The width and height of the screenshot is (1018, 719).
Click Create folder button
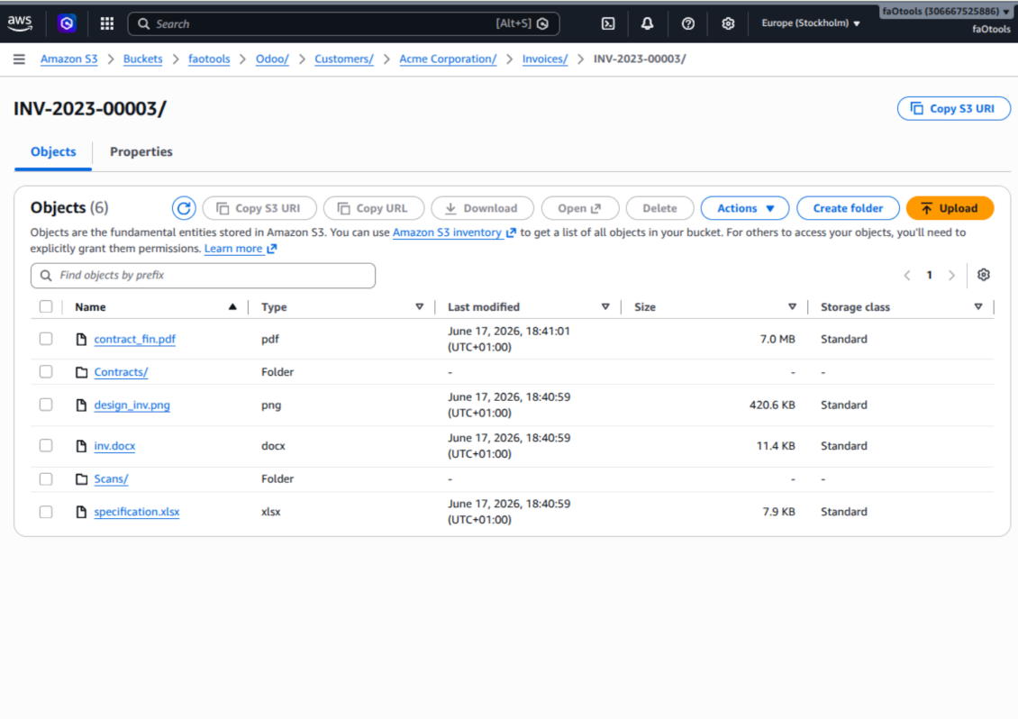pos(848,208)
